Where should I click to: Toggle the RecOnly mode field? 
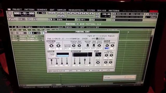(151, 14)
